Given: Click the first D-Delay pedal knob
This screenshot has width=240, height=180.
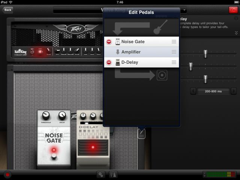Looking at the screenshot, I should pos(83,116).
